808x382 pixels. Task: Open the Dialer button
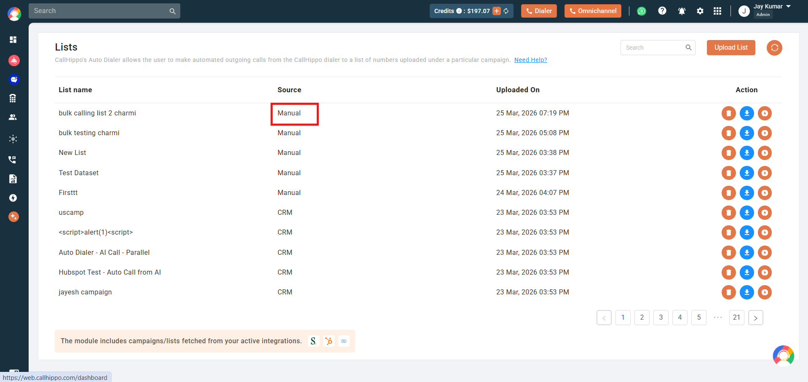pos(539,11)
